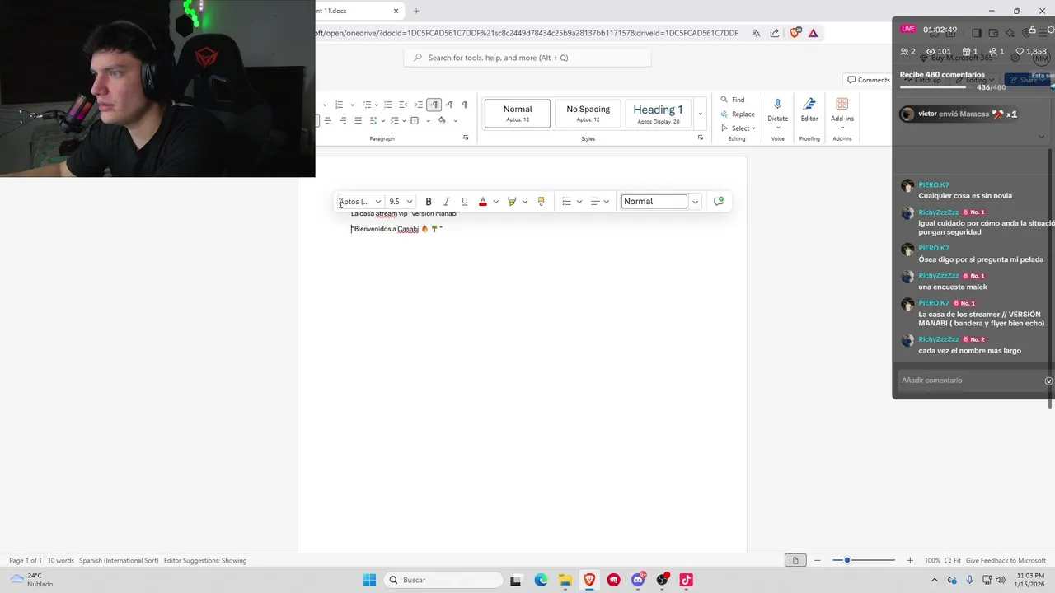This screenshot has width=1055, height=593.
Task: Click the 10 words count
Action: coord(60,561)
